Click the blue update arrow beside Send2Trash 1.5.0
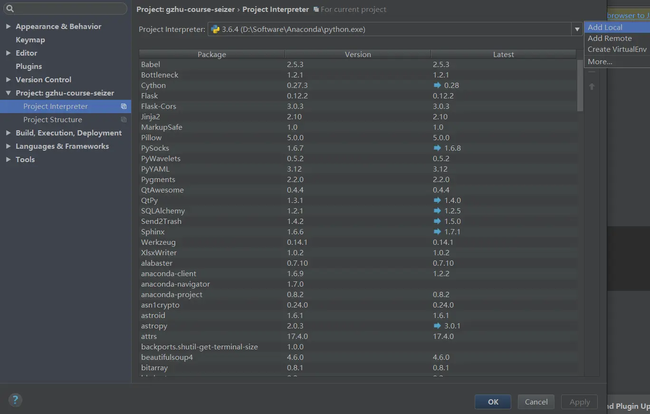Viewport: 650px width, 414px height. click(x=437, y=221)
